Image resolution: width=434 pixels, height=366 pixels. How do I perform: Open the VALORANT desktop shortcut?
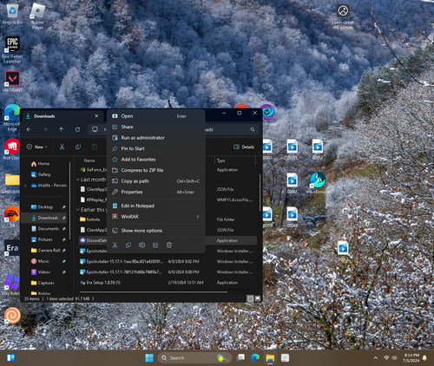pyautogui.click(x=12, y=82)
